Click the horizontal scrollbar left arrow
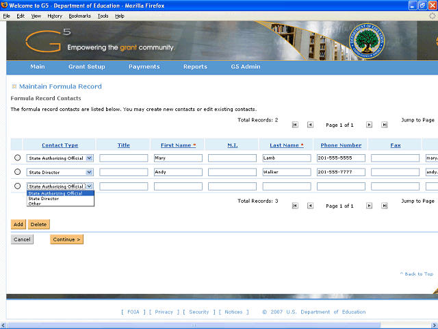 [x=3, y=326]
